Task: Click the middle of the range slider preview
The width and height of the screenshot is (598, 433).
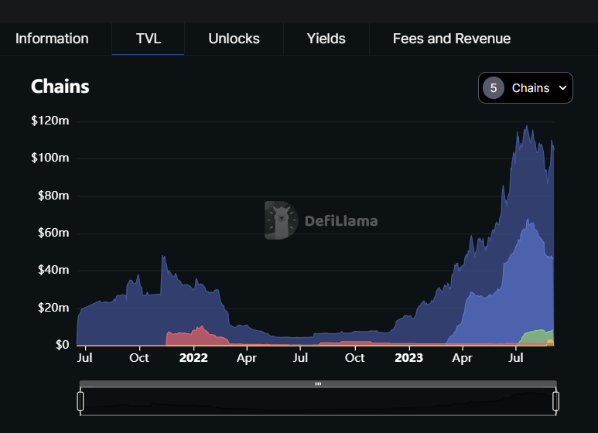Action: point(318,401)
